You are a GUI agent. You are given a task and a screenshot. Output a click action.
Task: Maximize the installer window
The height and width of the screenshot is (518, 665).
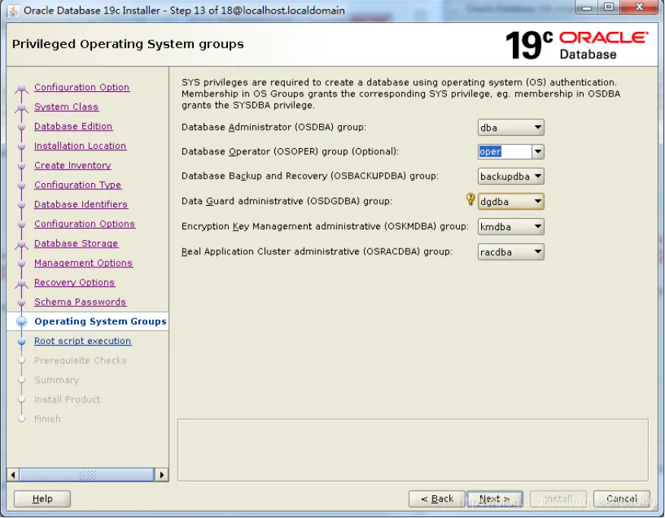click(609, 8)
